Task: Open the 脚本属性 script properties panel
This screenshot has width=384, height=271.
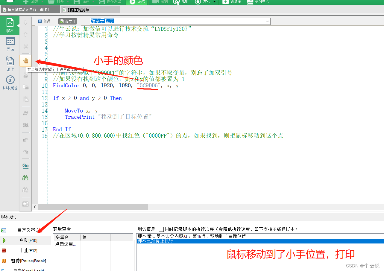Action: [x=10, y=83]
